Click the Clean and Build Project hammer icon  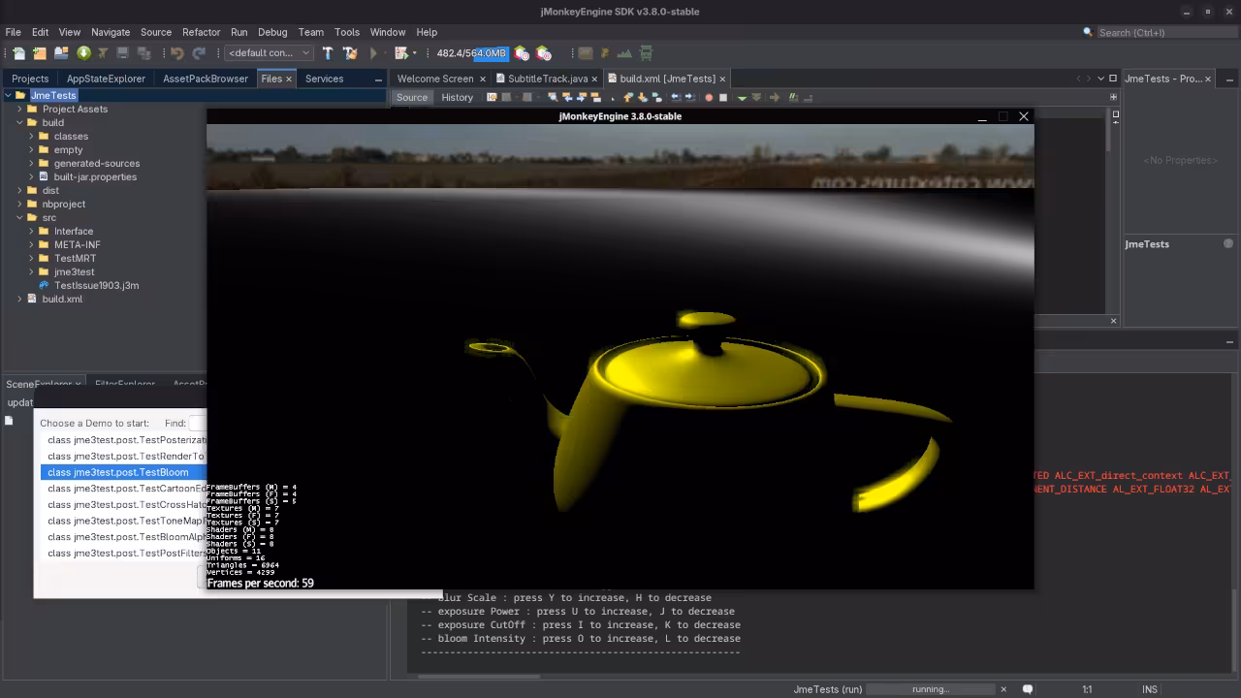[x=350, y=53]
